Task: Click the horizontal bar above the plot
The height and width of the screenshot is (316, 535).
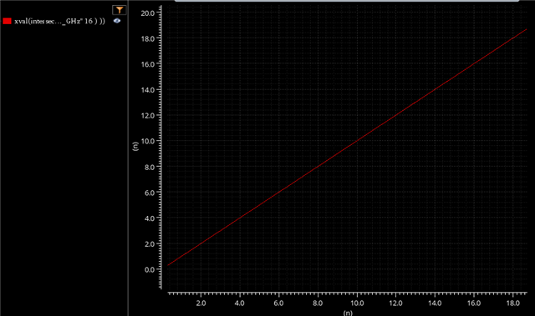Action: tap(347, 1)
